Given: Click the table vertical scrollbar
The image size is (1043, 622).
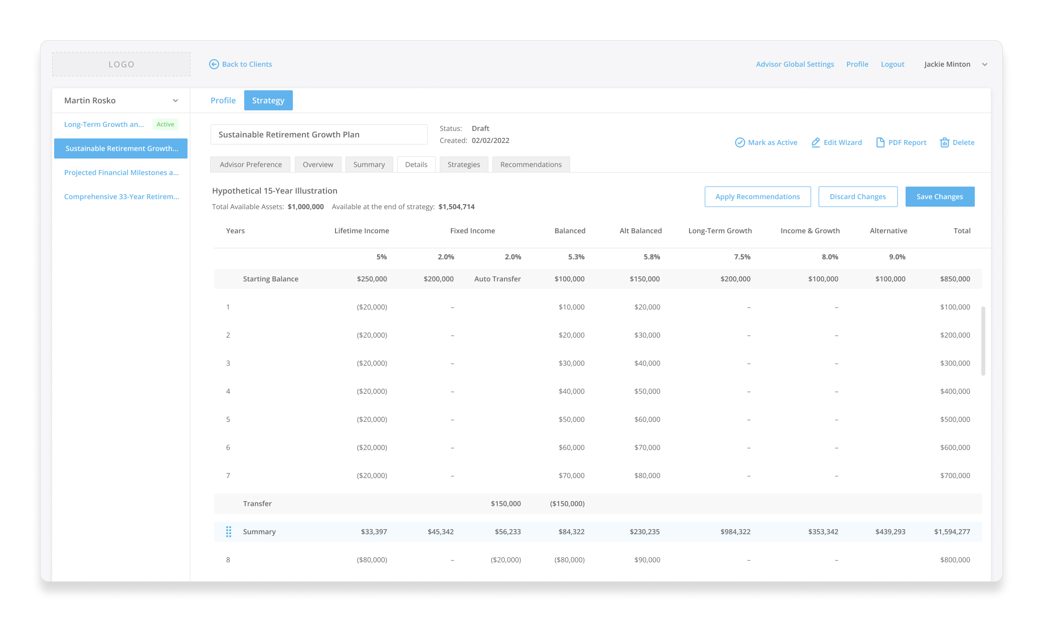Looking at the screenshot, I should tap(983, 341).
